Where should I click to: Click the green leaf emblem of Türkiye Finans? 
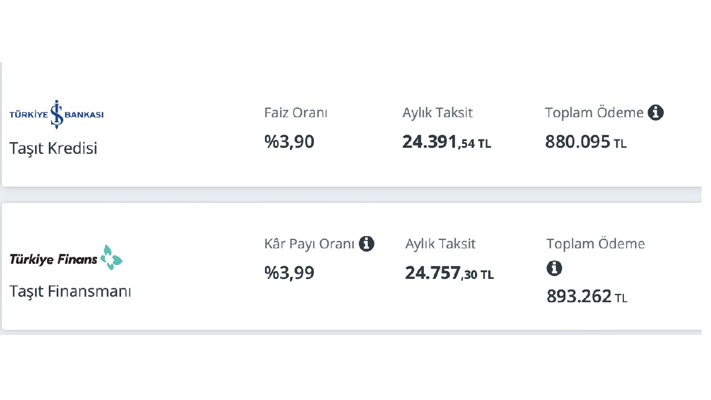pos(111,257)
